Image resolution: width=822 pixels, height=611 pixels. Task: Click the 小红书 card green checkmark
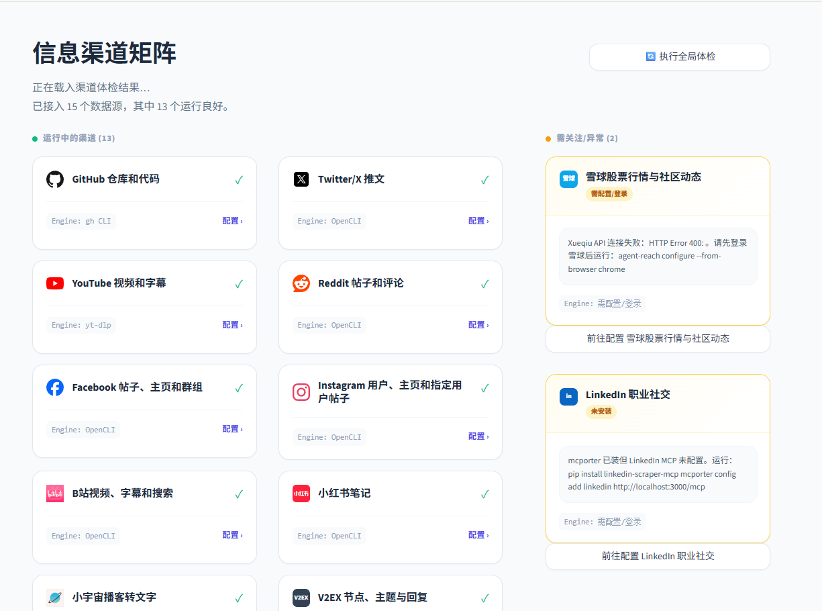tap(485, 494)
